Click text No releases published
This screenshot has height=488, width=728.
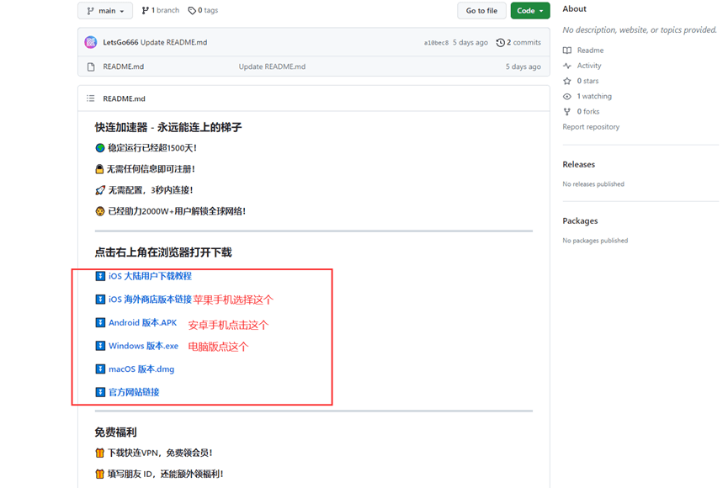(x=593, y=184)
